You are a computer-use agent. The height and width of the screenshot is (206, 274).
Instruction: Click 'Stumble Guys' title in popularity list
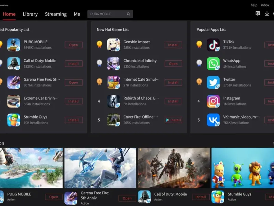35,117
